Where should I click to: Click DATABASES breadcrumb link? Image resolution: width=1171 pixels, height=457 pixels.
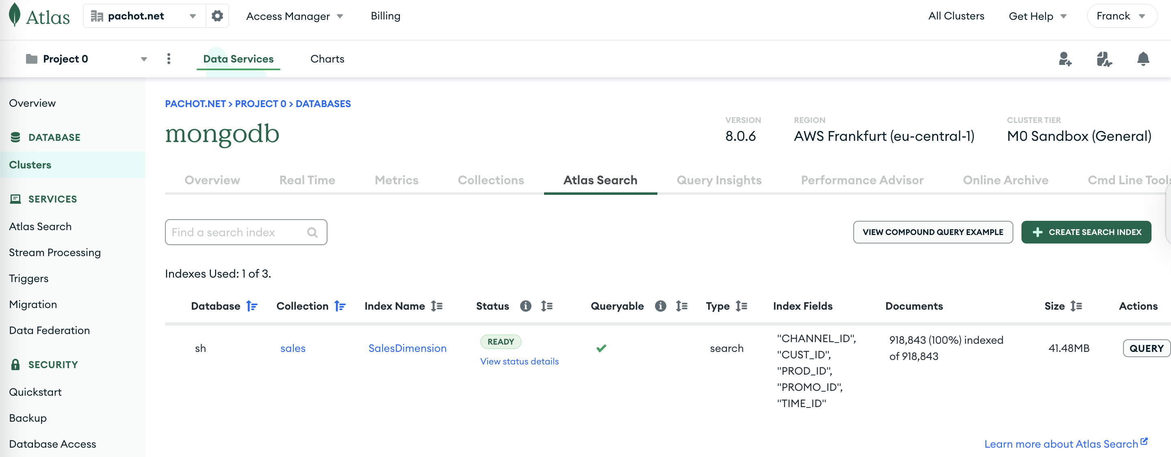pyautogui.click(x=323, y=103)
